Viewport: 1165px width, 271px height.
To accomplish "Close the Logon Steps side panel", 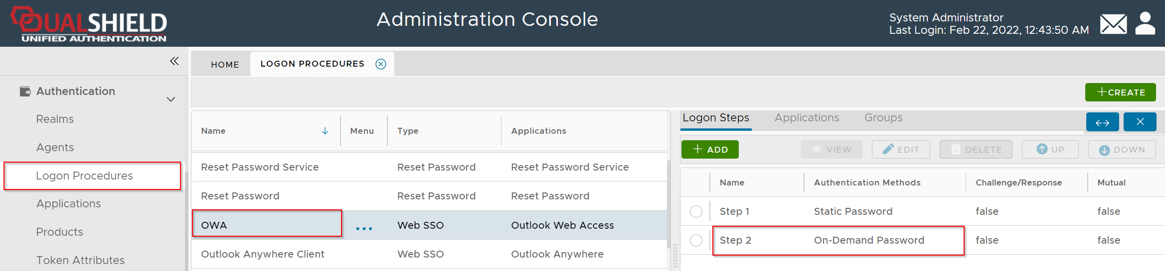I will (1140, 122).
